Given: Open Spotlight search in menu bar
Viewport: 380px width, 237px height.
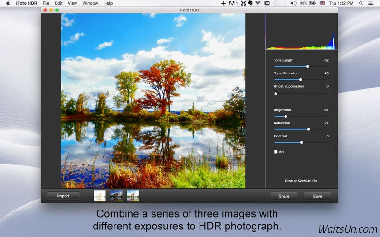Looking at the screenshot, I should click(x=361, y=3).
